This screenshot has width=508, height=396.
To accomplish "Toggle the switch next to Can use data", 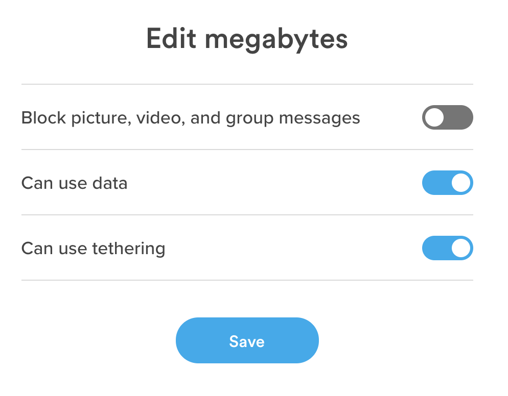I will pos(447,183).
